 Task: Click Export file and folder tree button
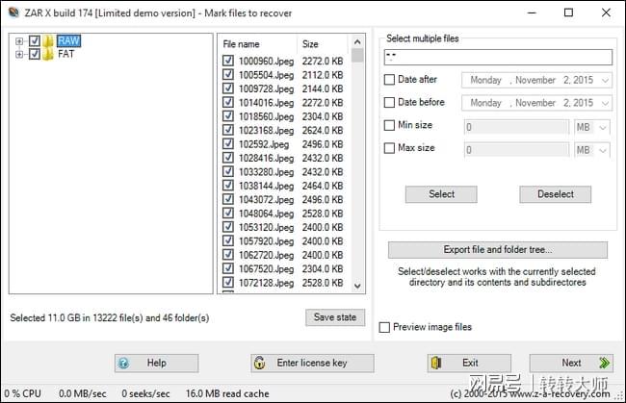(x=498, y=249)
